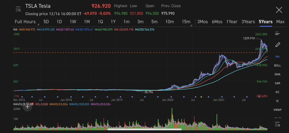Expand the Full Hours dropdown
289x133 pixels.
click(x=27, y=22)
